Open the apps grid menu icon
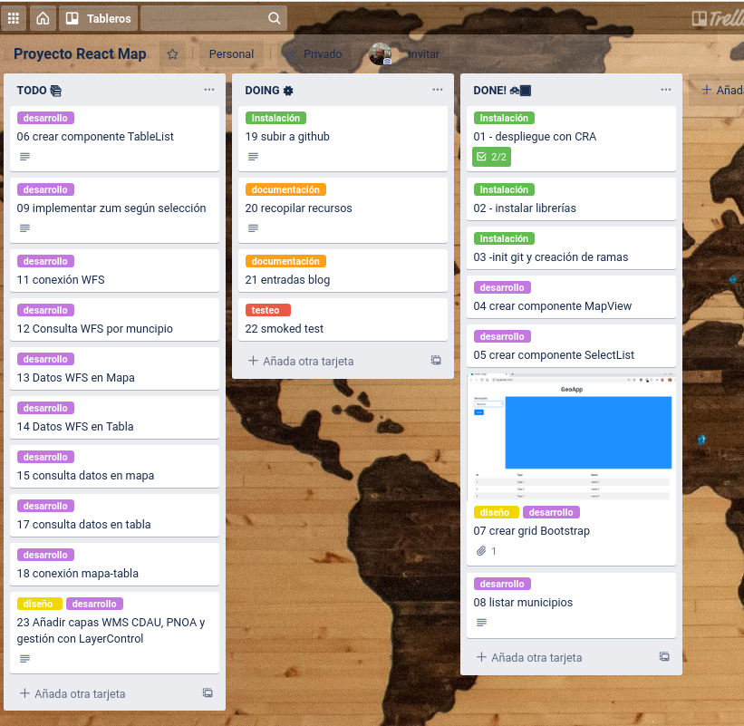Viewport: 744px width, 726px height. coord(14,18)
